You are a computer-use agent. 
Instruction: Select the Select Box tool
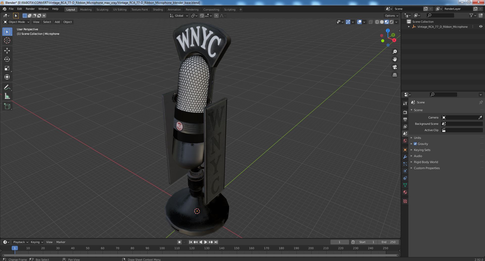point(7,32)
